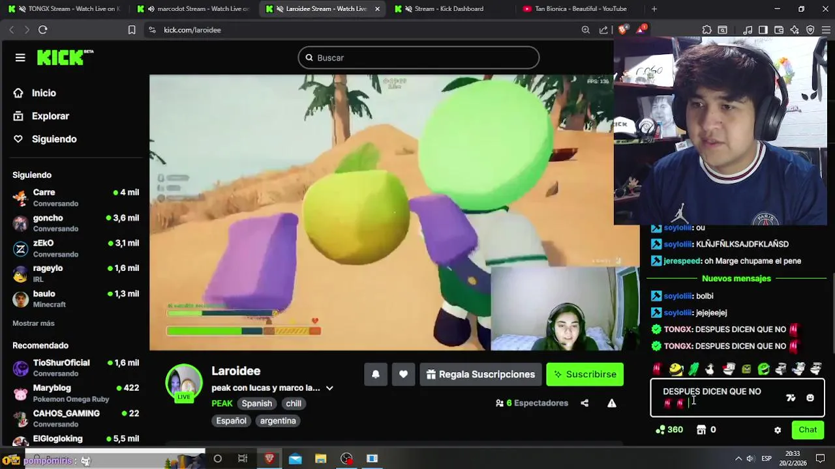The width and height of the screenshot is (835, 469).
Task: Open Mail app from taskbar
Action: tap(295, 459)
